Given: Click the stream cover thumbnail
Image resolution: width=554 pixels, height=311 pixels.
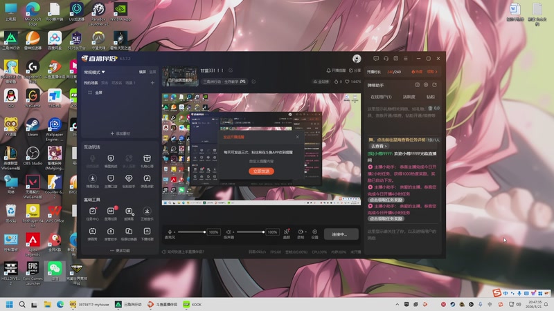Looking at the screenshot, I should 180,76.
